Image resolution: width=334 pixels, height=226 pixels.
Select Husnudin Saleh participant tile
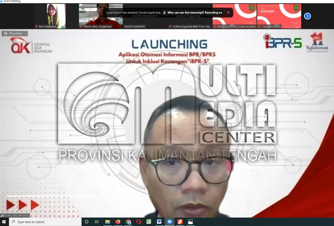click(279, 16)
